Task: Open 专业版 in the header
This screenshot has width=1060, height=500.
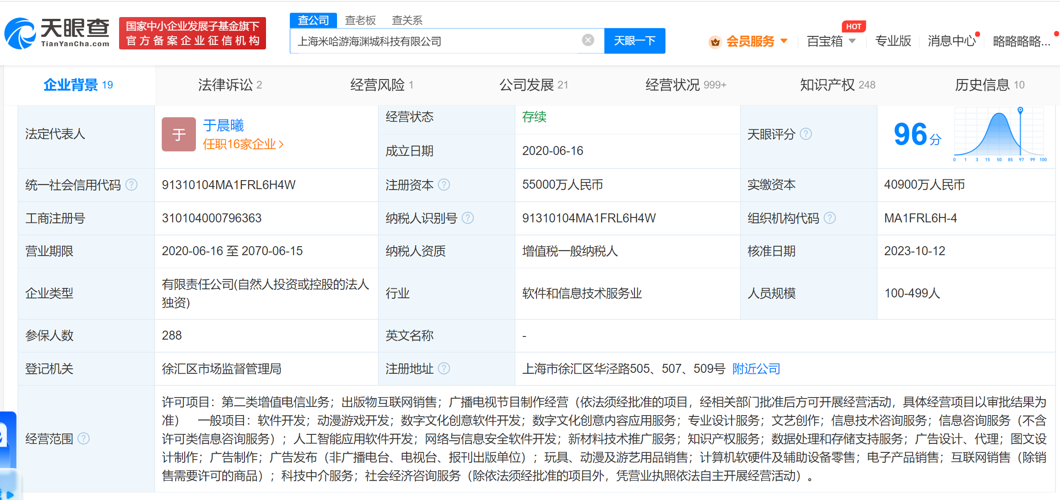Action: coord(893,41)
